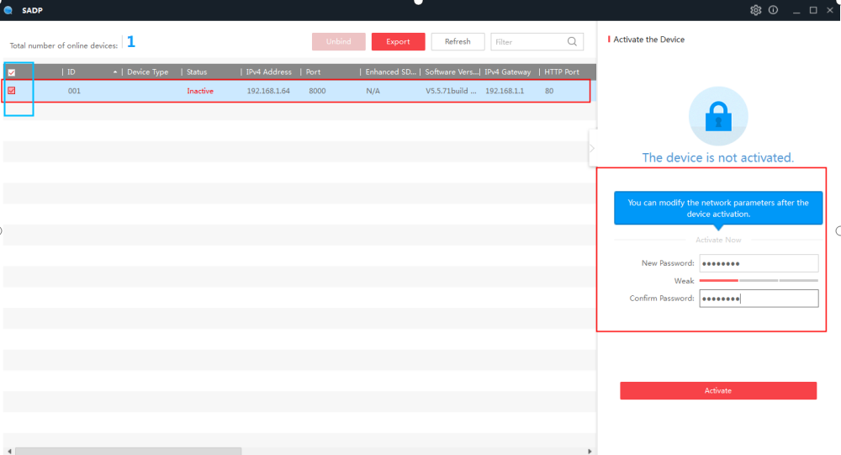The image size is (841, 455).
Task: Click the ID 001 cell
Action: point(74,91)
